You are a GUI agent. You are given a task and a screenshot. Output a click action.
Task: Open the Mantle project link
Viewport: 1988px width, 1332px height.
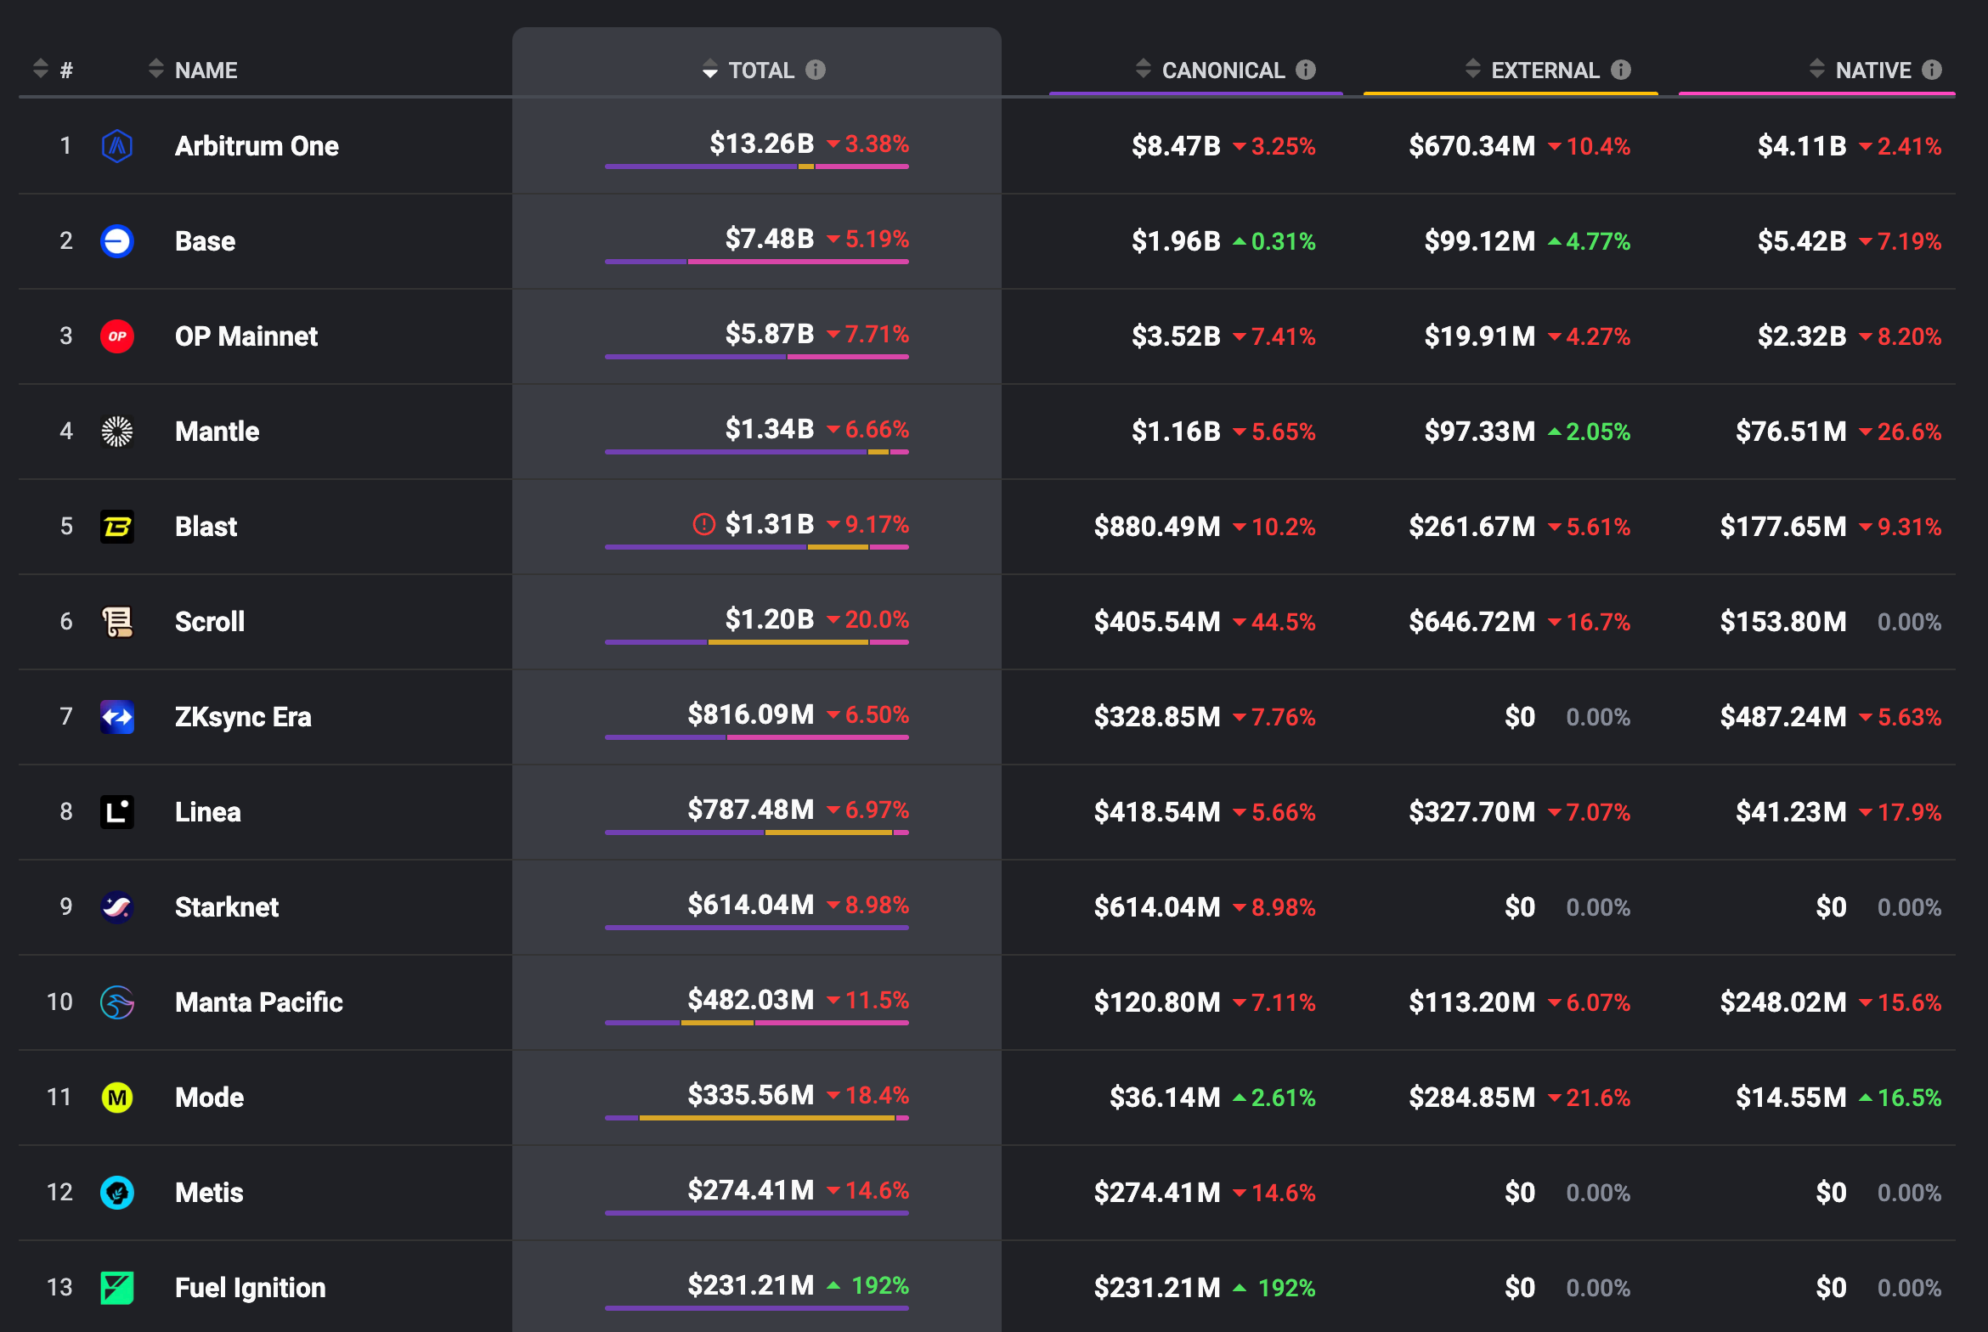click(x=217, y=432)
